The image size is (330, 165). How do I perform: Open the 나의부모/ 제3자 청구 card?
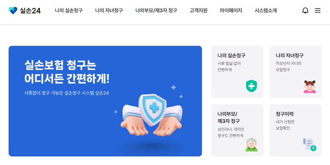pyautogui.click(x=237, y=130)
